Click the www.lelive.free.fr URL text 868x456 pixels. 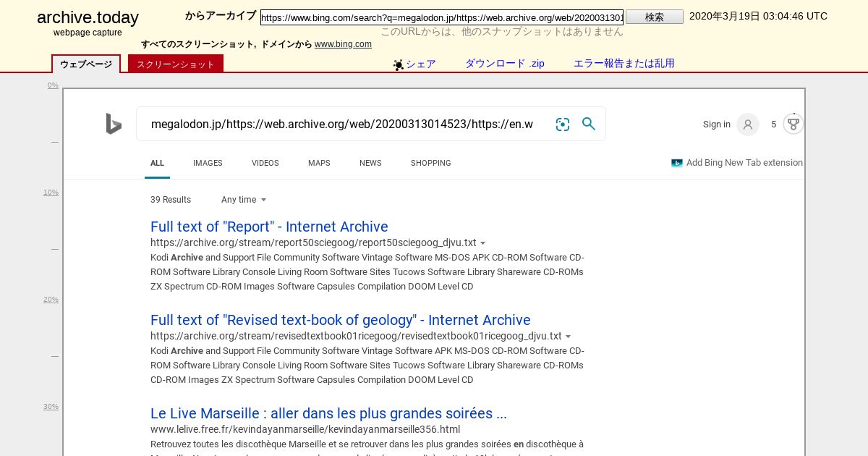(x=305, y=429)
